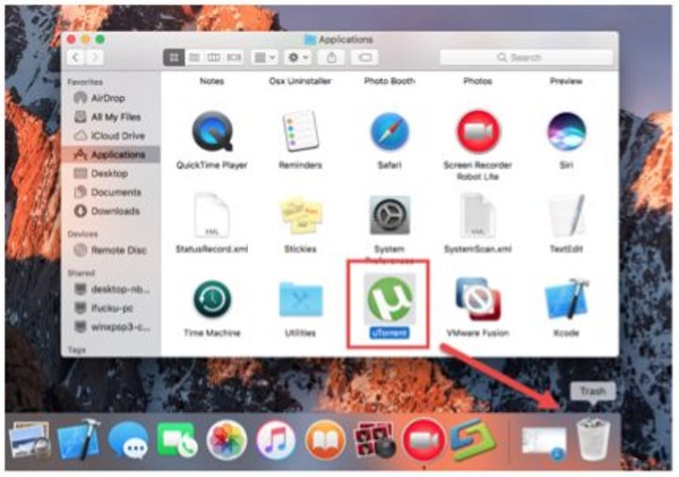Select the Time Machine icon
Image resolution: width=679 pixels, height=477 pixels.
tap(212, 300)
